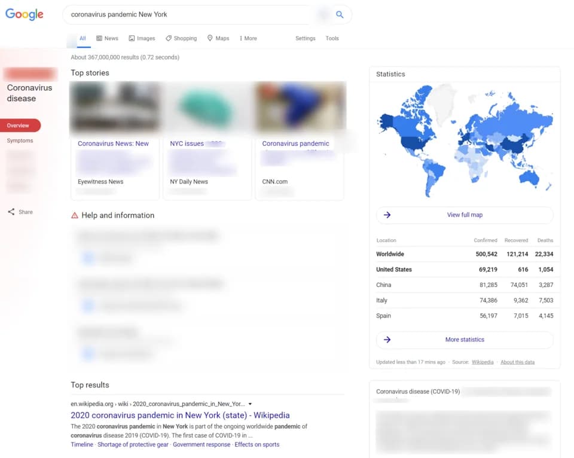
Task: Select Overview in the sidebar
Action: [x=20, y=126]
